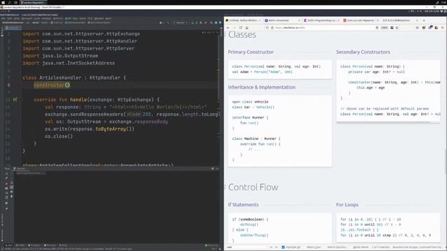Image resolution: width=447 pixels, height=251 pixels.
Task: Click the pin tab icon in Run panel
Action: coord(6,209)
